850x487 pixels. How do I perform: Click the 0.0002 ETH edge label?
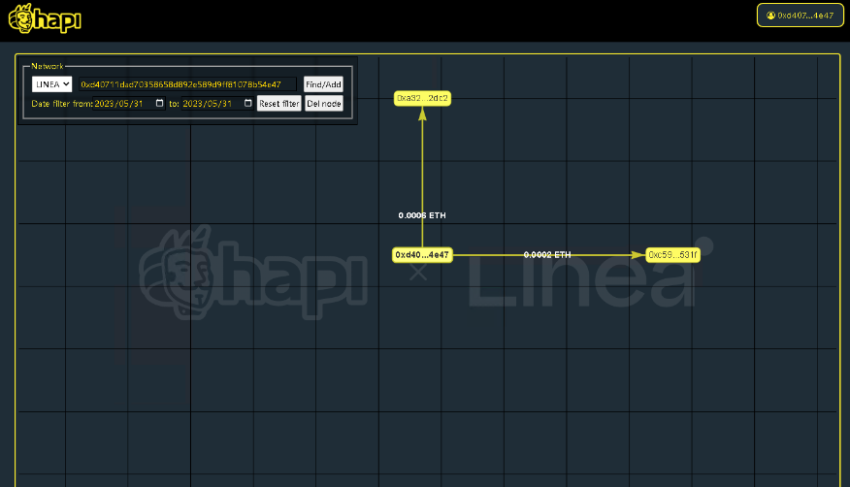point(547,254)
